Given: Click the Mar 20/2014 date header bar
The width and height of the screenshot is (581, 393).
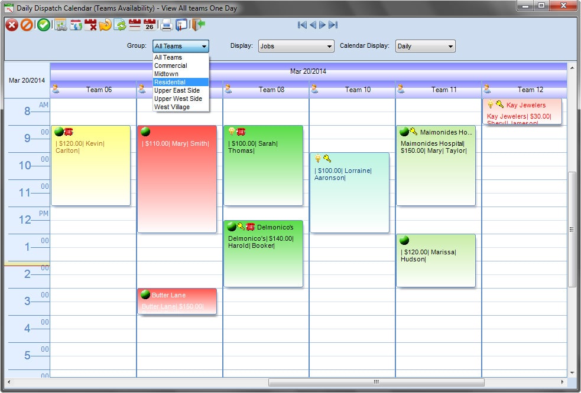Looking at the screenshot, I should pos(309,71).
